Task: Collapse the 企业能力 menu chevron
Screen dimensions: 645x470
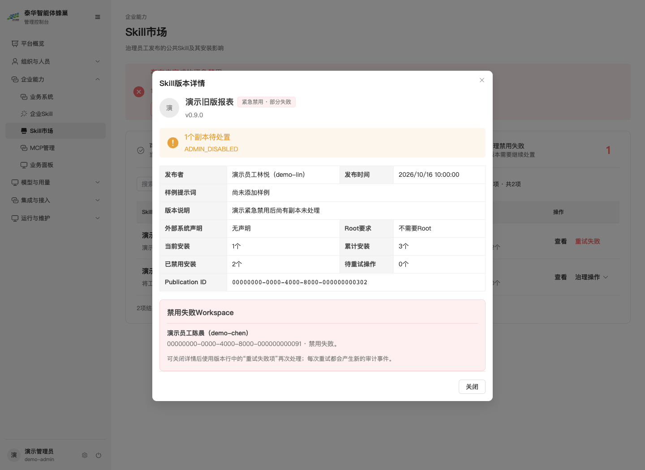Action: [x=98, y=79]
